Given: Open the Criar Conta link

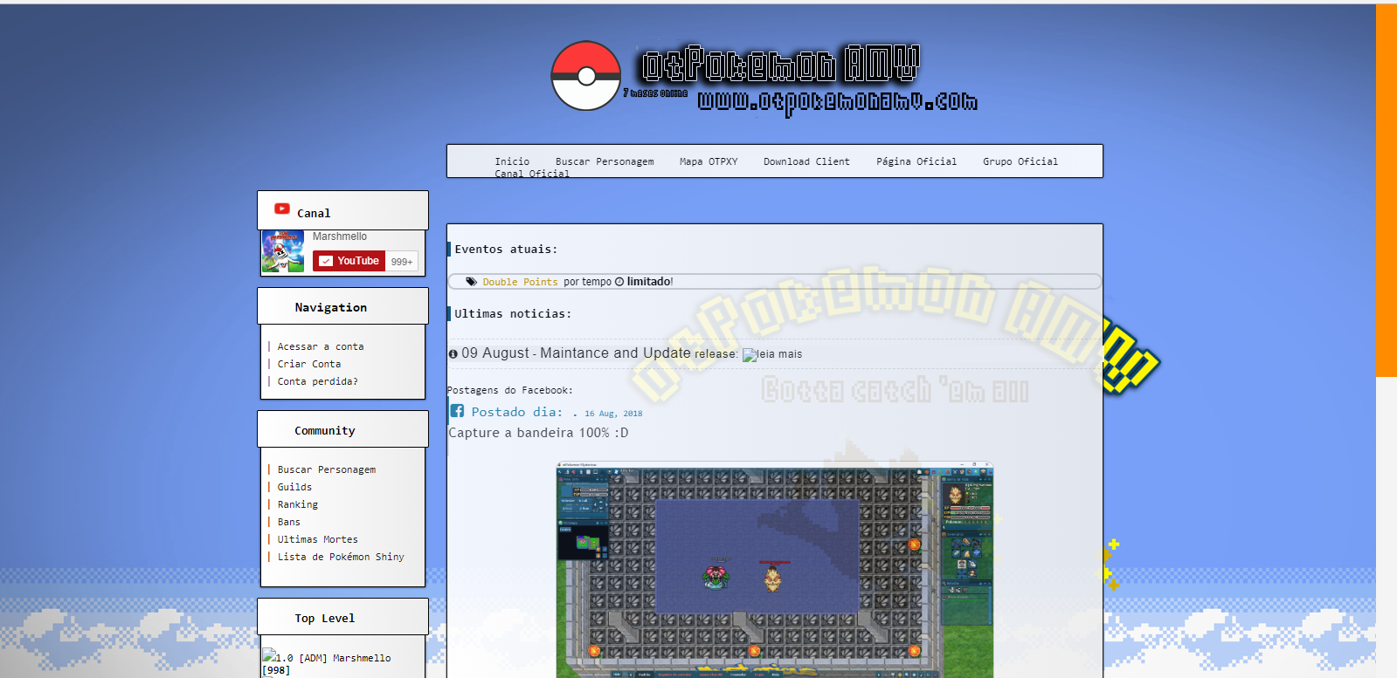Looking at the screenshot, I should pyautogui.click(x=309, y=364).
